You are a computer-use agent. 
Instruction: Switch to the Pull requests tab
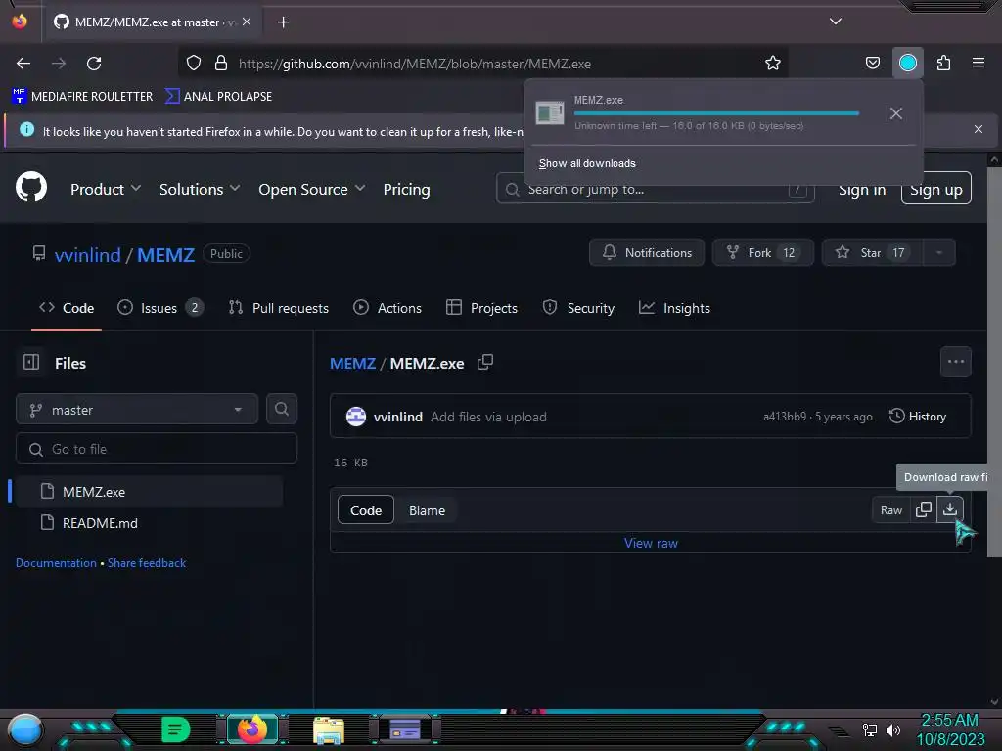[x=279, y=308]
